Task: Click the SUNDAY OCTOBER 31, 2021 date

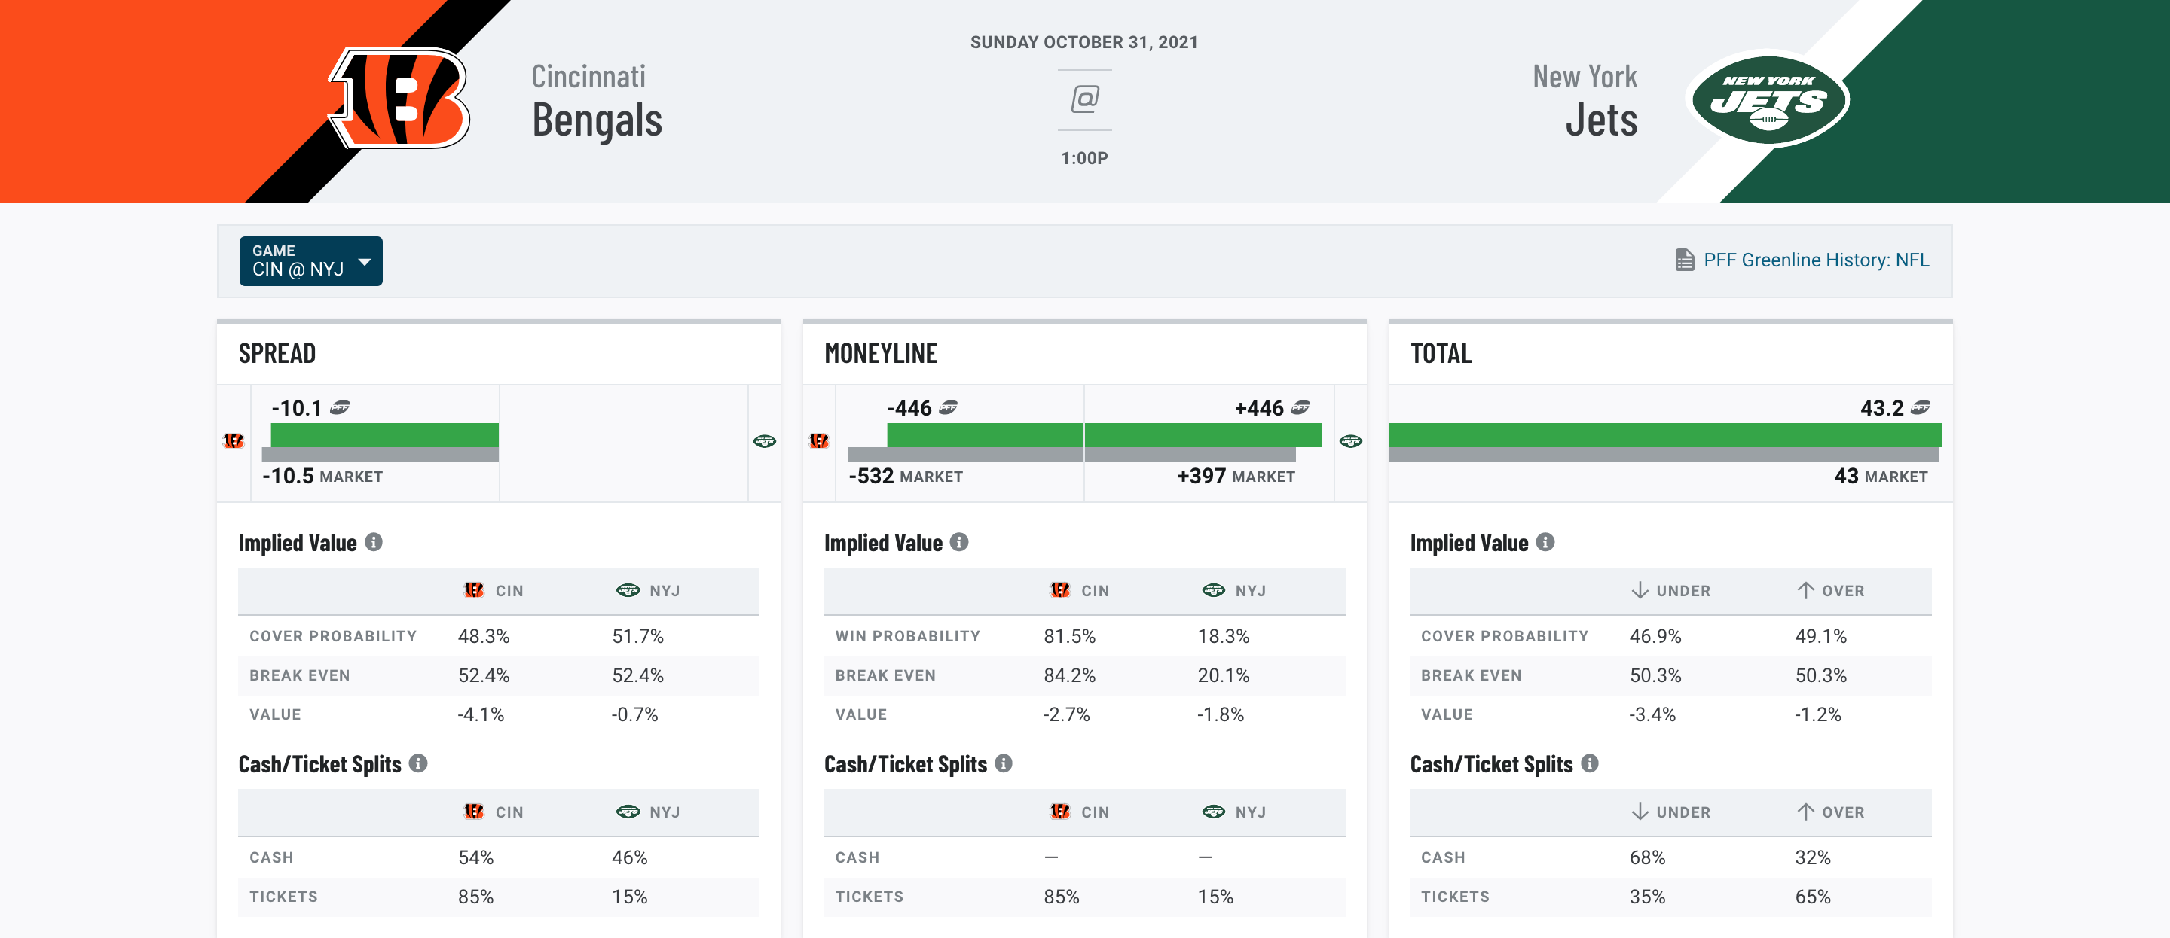Action: pos(1084,42)
